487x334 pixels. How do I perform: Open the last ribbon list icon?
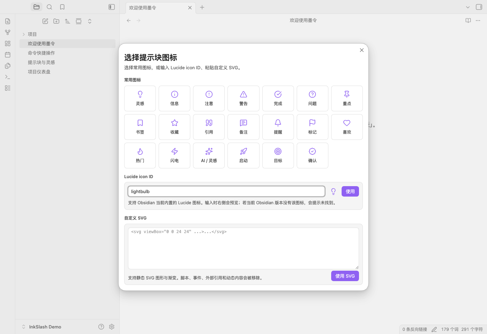coord(8,88)
